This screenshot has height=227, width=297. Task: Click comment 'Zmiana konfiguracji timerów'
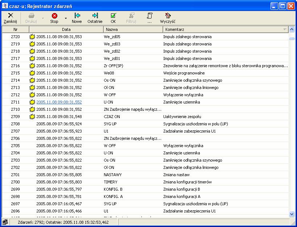pos(187,182)
